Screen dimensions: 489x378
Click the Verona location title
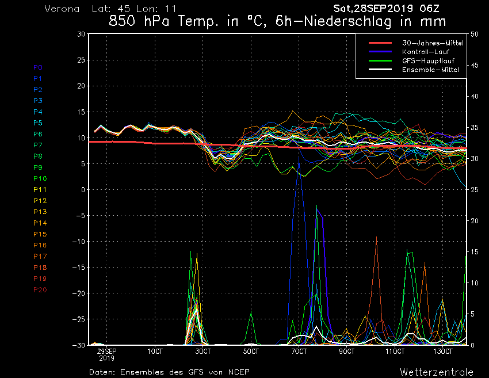[x=62, y=9]
